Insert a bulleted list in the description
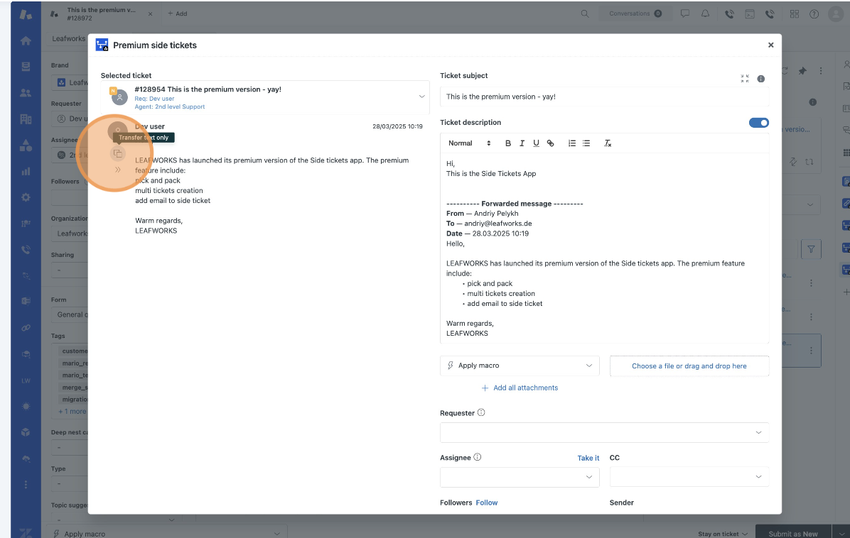The width and height of the screenshot is (850, 538). tap(586, 143)
